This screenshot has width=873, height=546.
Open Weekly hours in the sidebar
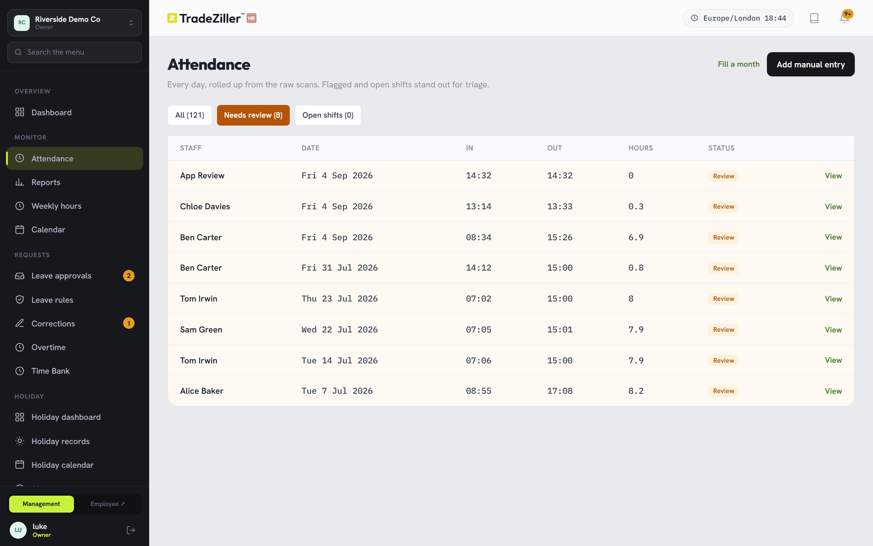point(74,206)
